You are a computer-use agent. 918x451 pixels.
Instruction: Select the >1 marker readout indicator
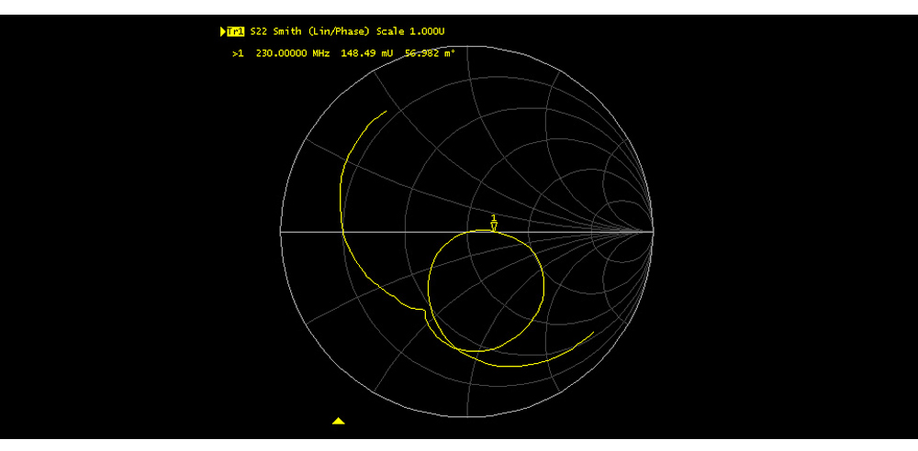click(238, 54)
